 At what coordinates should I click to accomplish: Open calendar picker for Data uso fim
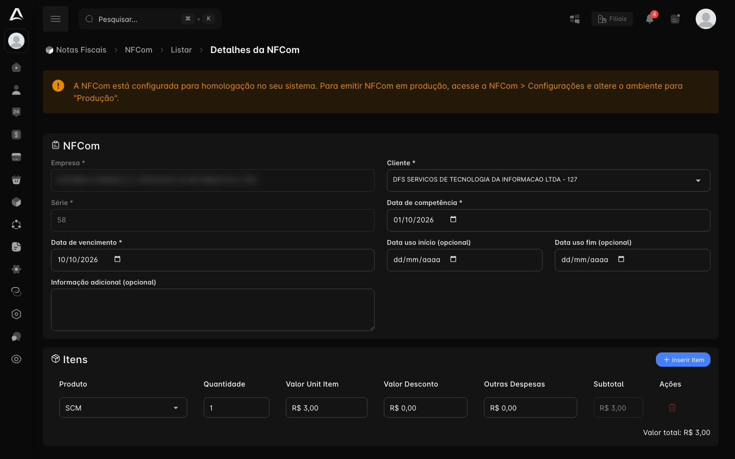621,259
